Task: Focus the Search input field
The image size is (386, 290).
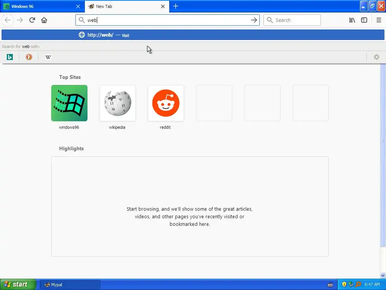Action: (292, 20)
